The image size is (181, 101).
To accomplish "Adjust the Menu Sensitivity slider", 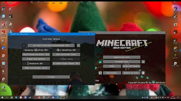I will click(x=66, y=50).
